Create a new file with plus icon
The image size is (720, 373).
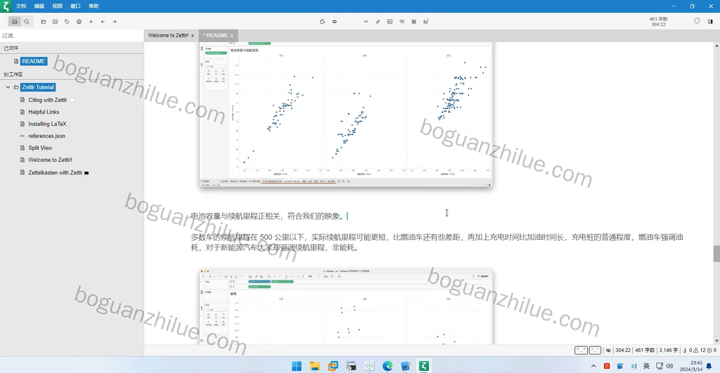(91, 21)
